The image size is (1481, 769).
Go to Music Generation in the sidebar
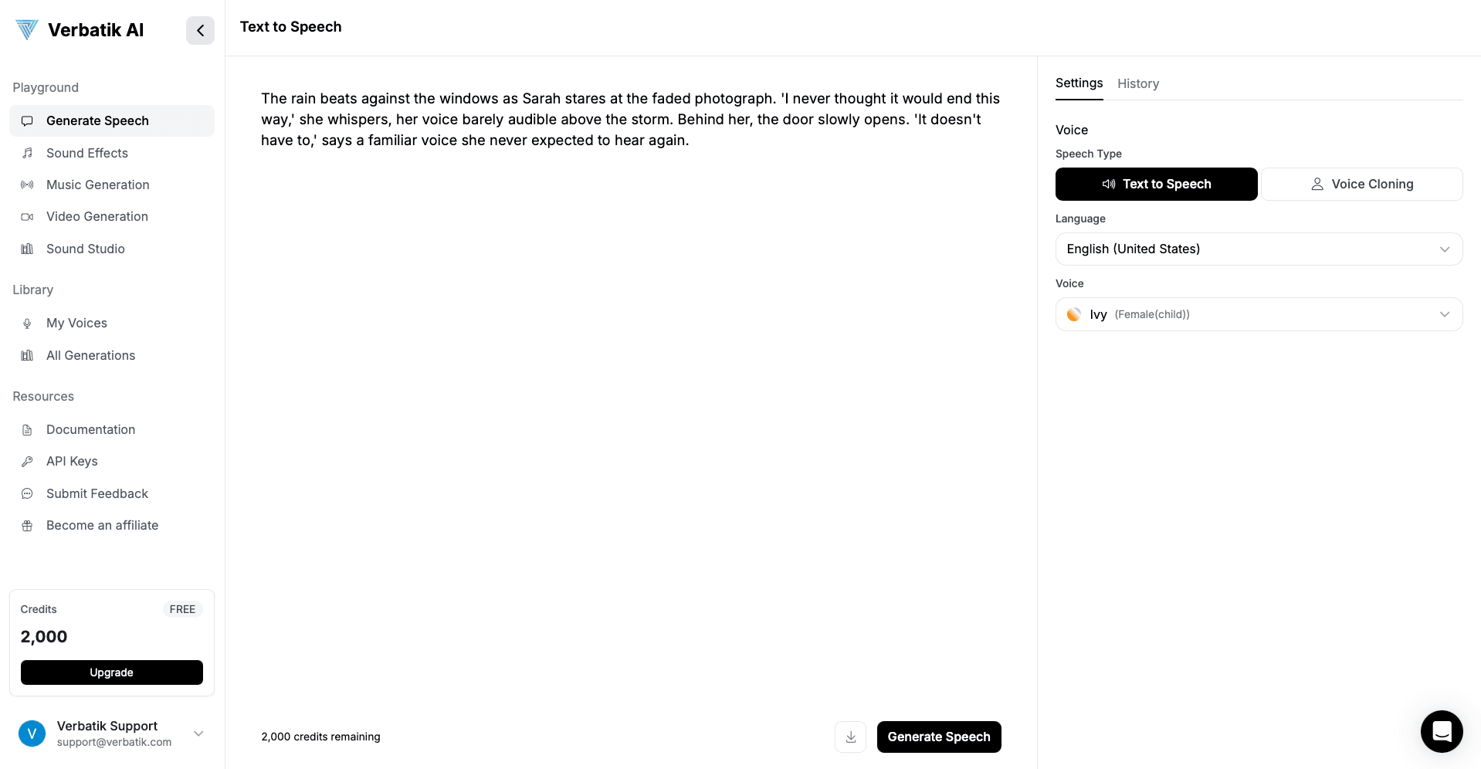point(98,185)
